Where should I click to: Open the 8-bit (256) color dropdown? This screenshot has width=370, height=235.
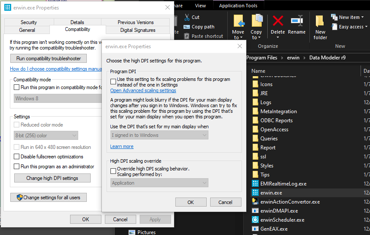pos(46,136)
